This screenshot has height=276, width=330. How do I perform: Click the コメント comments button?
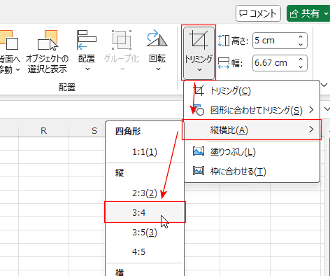(x=258, y=13)
